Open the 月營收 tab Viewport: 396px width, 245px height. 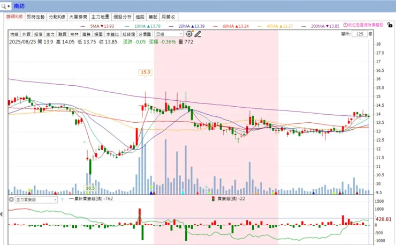168,17
